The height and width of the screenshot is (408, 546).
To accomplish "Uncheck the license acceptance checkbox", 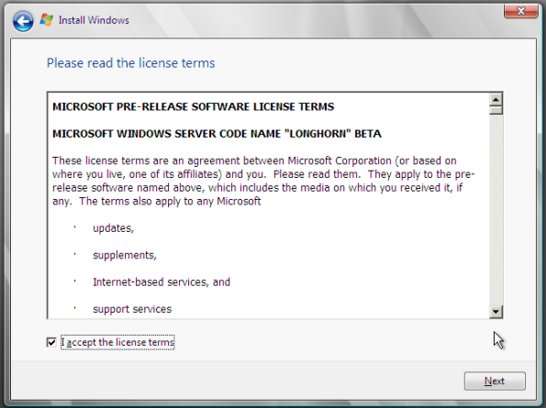I will click(51, 342).
